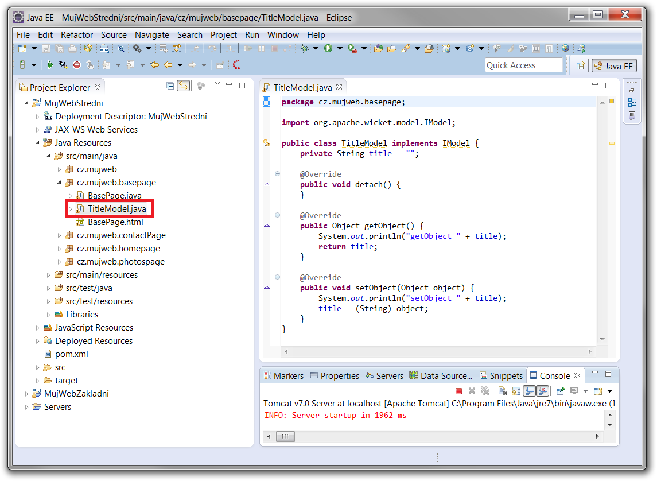
Task: Click the red Terminate button in Console
Action: (x=458, y=391)
